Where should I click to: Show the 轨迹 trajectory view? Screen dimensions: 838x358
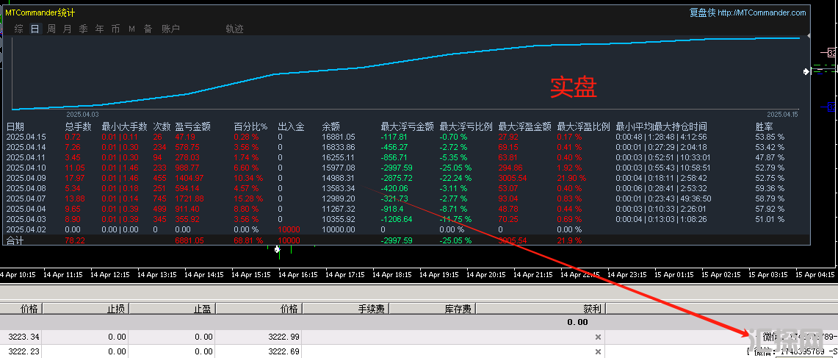[234, 29]
